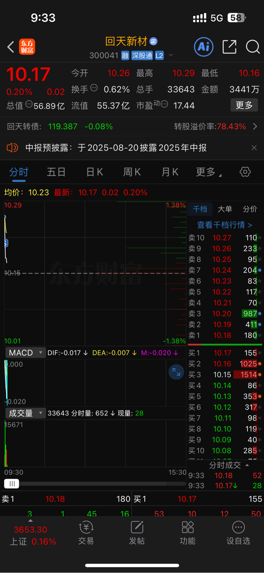
Task: Select 买10 10.08 order row
Action: tap(225, 451)
